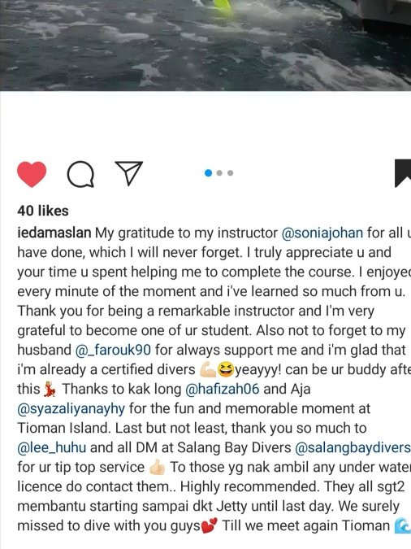Screen dimensions: 411x549
Task: Open the @salangbaydivers mention
Action: (353, 447)
